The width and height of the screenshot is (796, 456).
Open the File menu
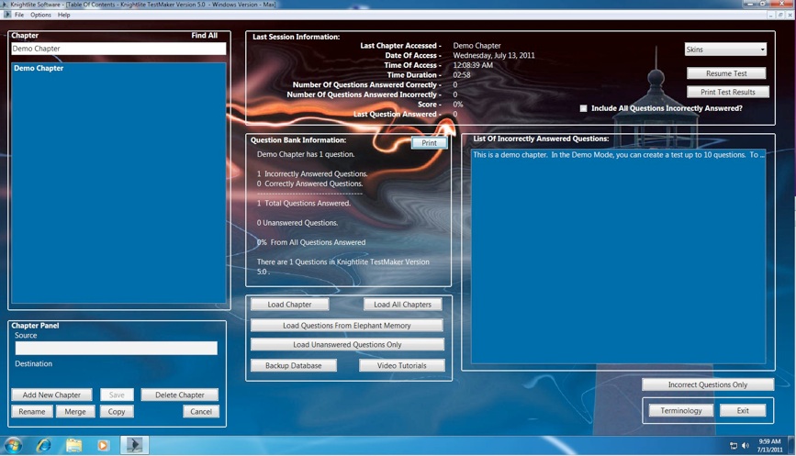click(19, 15)
